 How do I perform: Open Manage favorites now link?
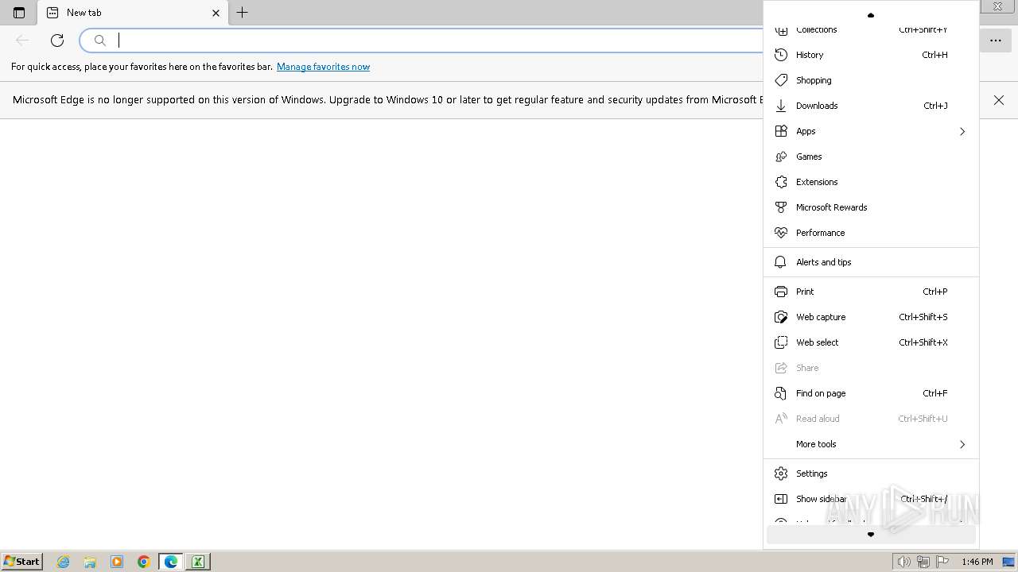pyautogui.click(x=323, y=67)
